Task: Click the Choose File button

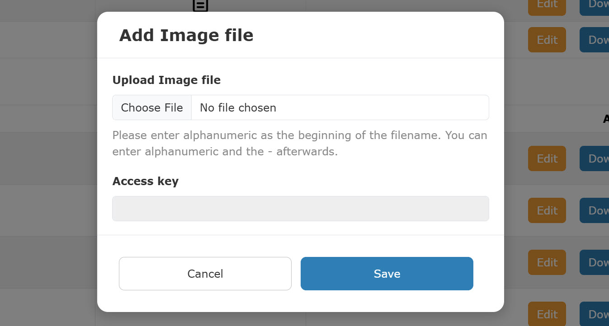Action: pos(152,107)
